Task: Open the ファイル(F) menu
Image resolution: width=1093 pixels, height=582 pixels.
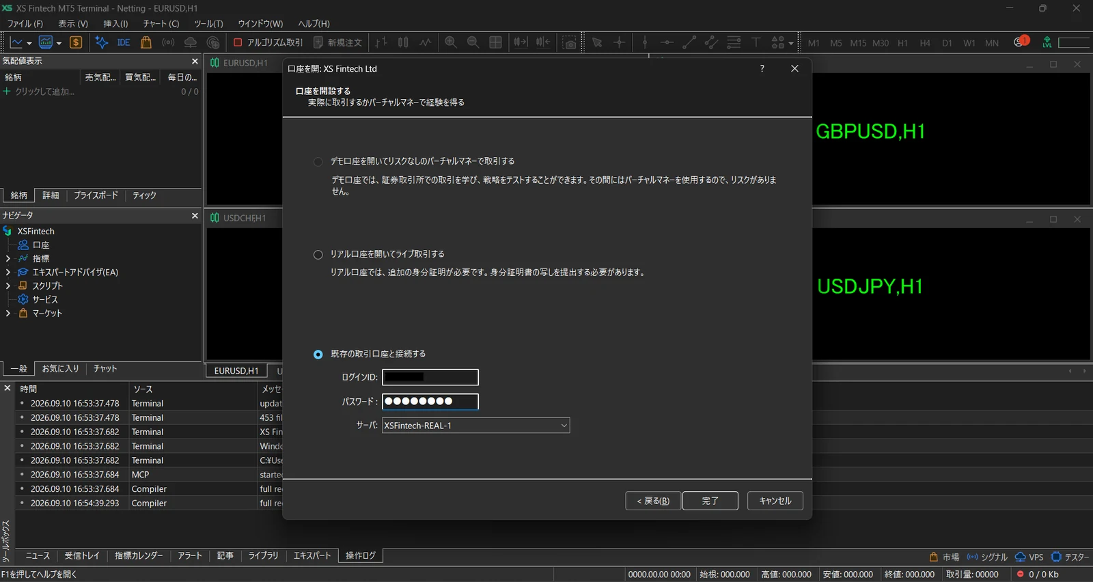Action: point(25,24)
